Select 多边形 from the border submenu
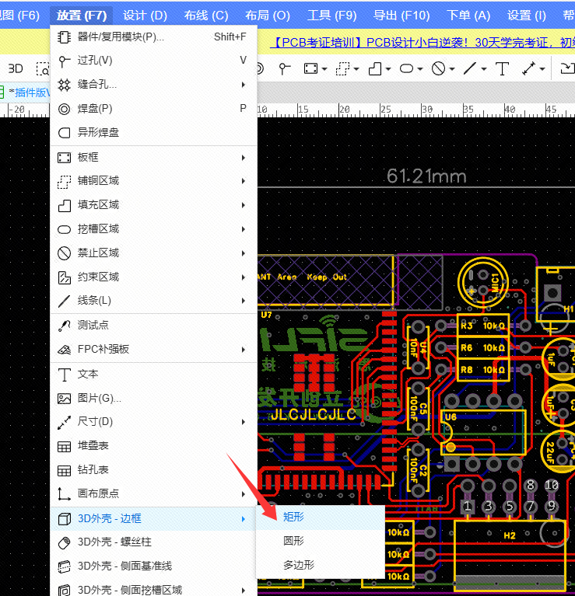Viewport: 575px width, 596px height. pos(298,565)
